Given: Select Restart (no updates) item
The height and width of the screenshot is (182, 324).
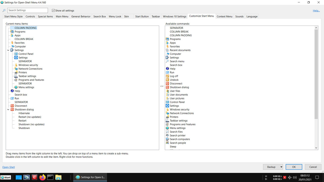Looking at the screenshot, I should pyautogui.click(x=30, y=117).
